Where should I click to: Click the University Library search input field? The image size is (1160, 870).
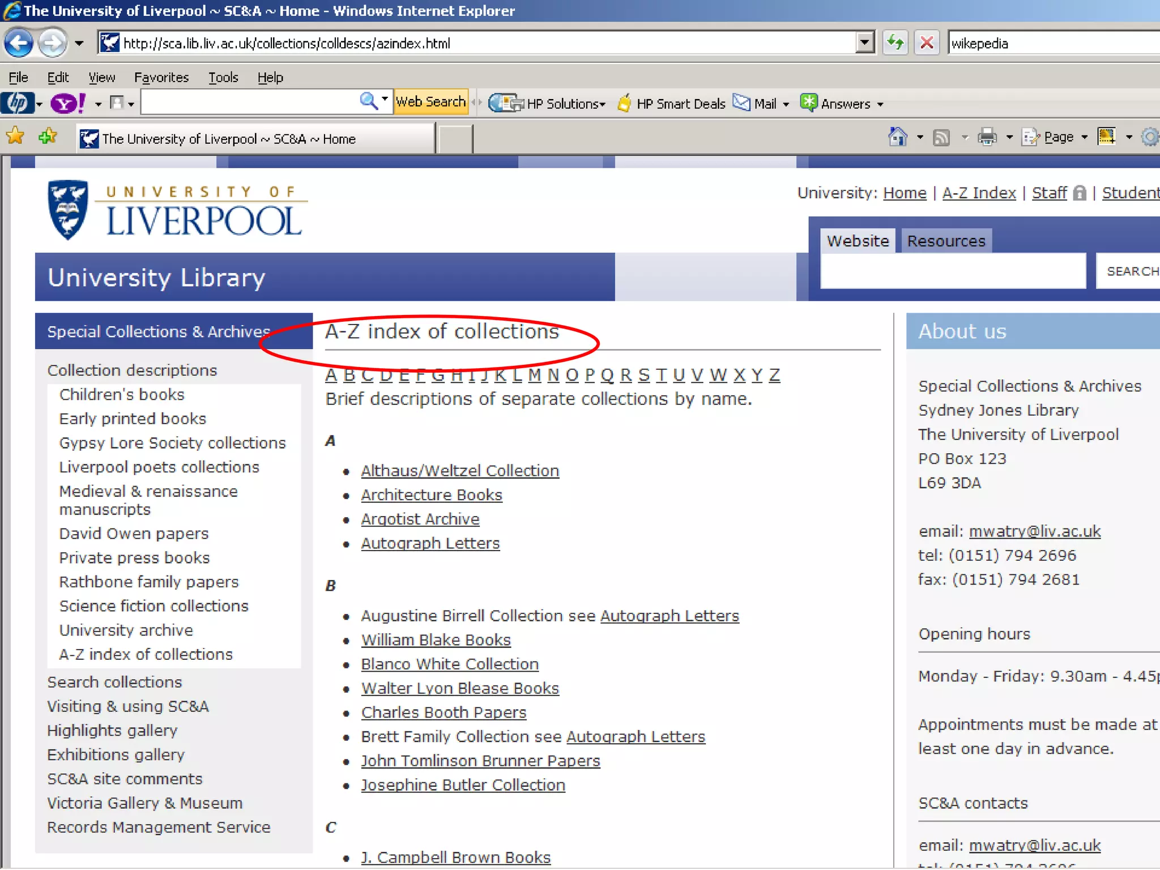tap(953, 271)
